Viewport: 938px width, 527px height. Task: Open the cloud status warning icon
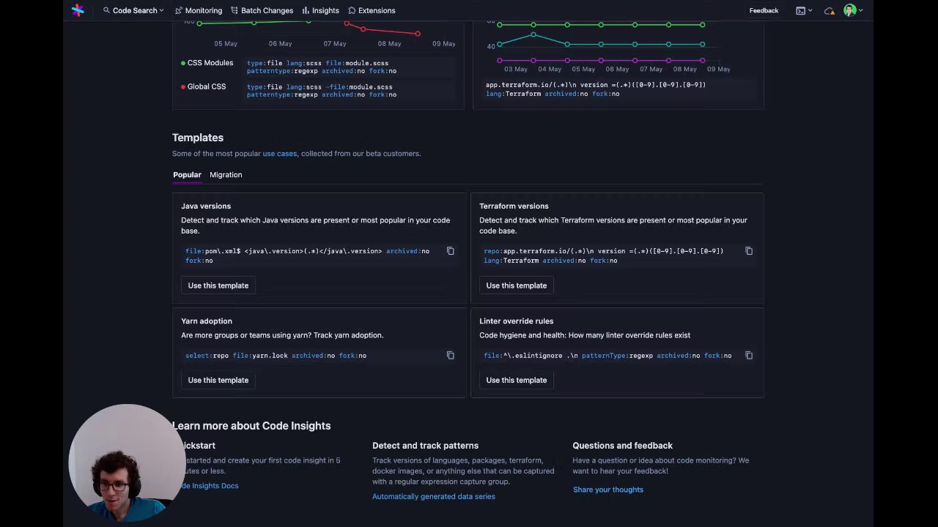pos(830,10)
